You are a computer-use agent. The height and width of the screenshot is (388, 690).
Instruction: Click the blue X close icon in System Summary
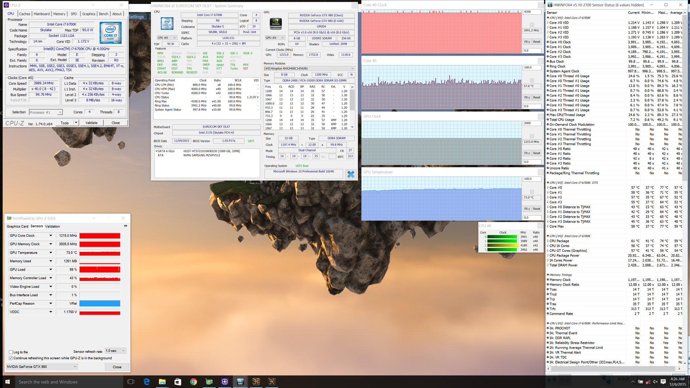click(351, 174)
